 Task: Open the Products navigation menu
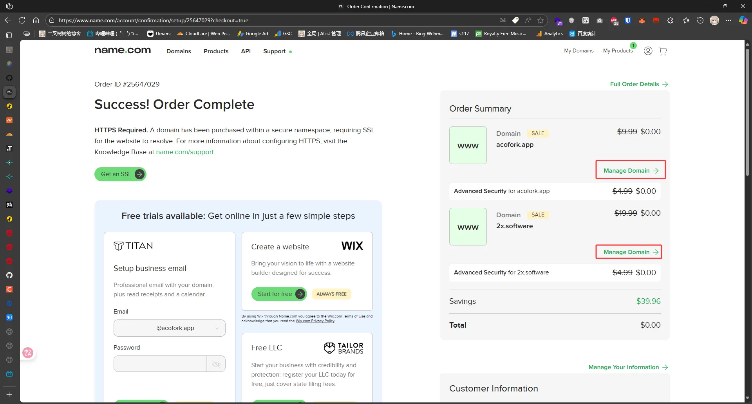click(216, 51)
